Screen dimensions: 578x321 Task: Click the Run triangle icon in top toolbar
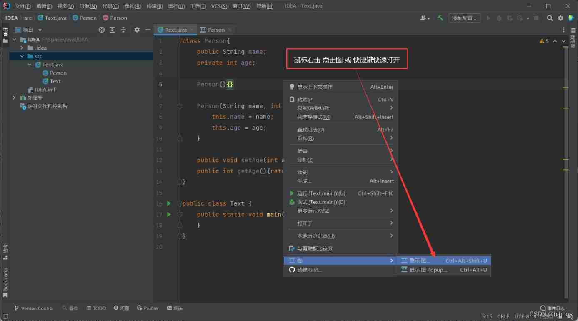(488, 18)
